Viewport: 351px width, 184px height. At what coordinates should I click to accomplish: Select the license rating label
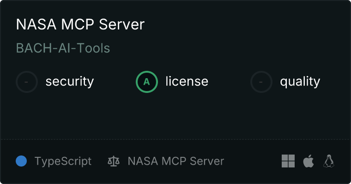coord(187,82)
